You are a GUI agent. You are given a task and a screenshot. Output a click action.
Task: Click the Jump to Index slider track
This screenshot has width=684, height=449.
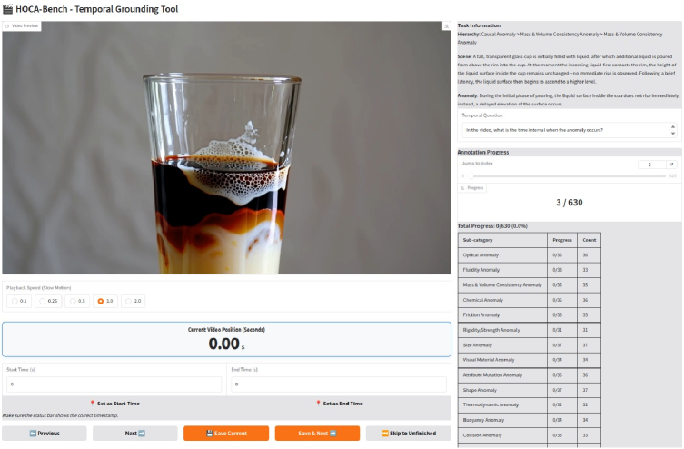569,175
